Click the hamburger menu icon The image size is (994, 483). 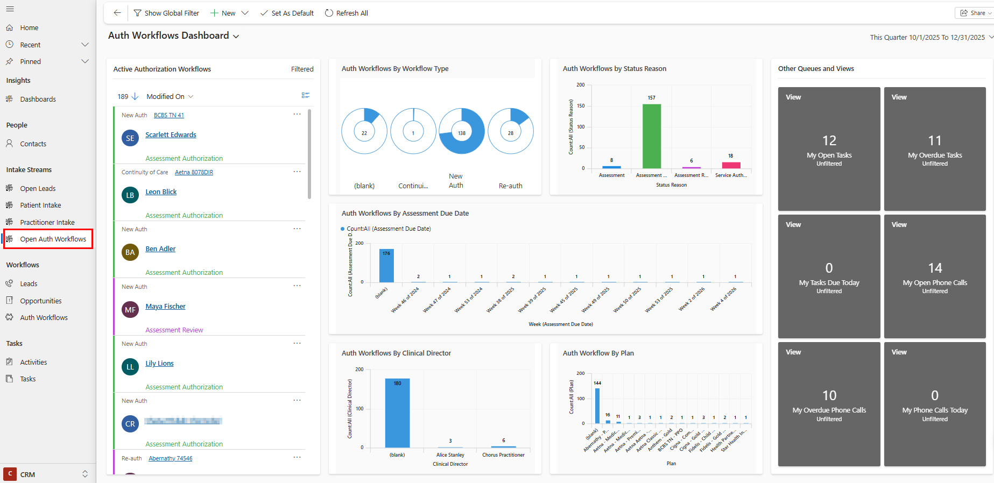(x=10, y=9)
